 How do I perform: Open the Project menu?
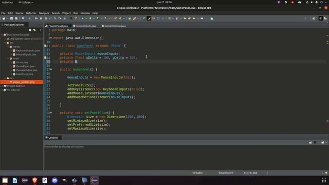pyautogui.click(x=66, y=13)
